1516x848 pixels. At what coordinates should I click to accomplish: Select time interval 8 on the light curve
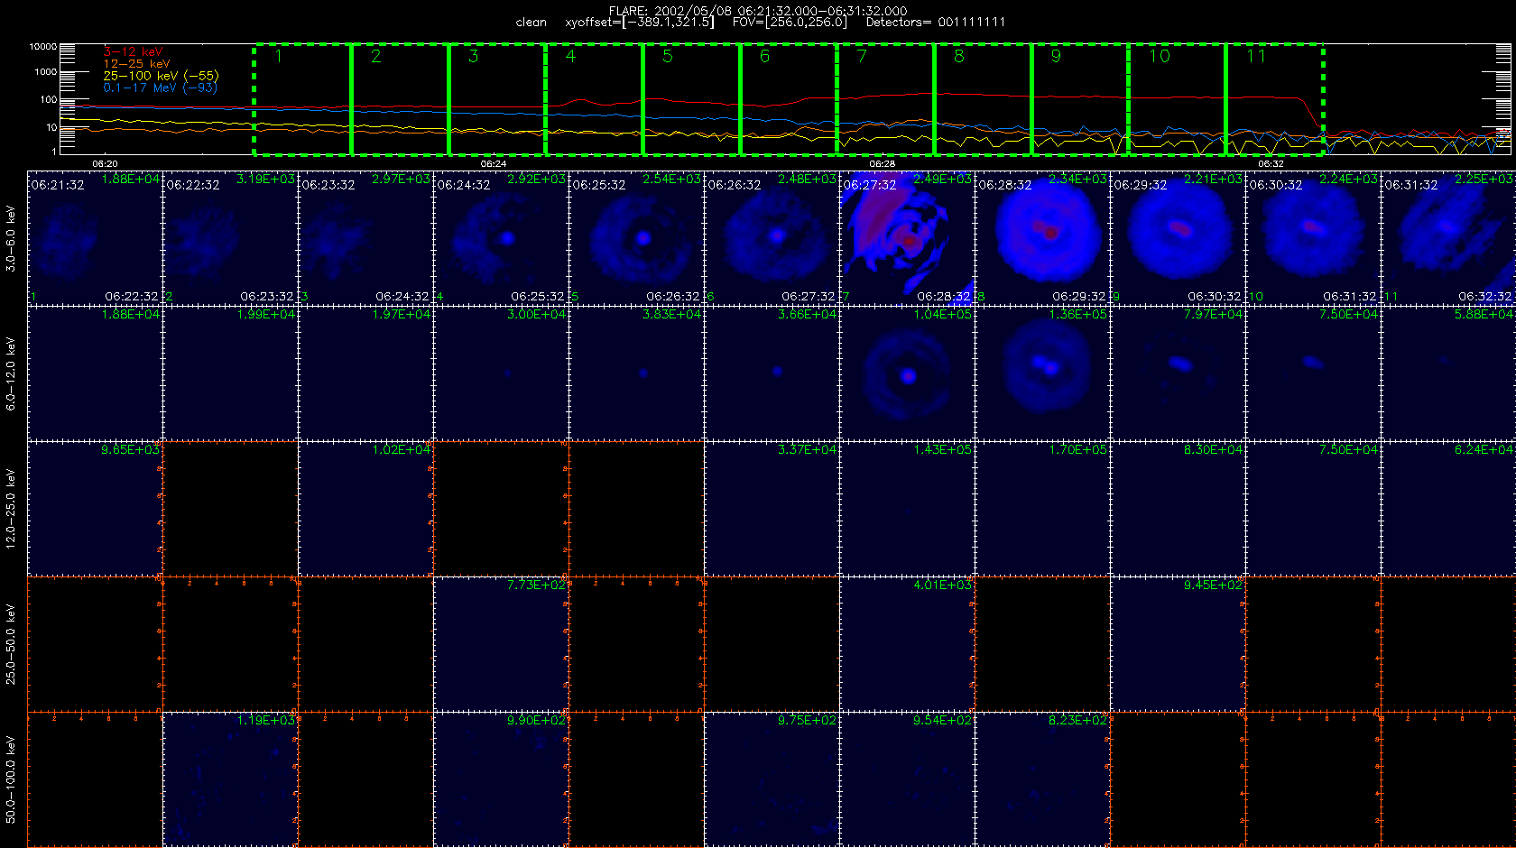[x=983, y=99]
